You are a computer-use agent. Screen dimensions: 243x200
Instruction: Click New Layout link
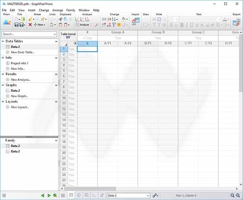[20, 107]
